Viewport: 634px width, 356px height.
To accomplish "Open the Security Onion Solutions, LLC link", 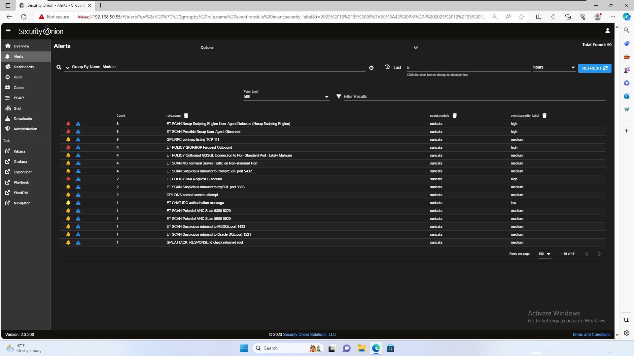I will (x=309, y=335).
